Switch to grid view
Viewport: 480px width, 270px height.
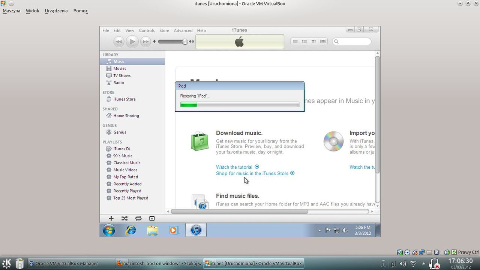click(313, 41)
